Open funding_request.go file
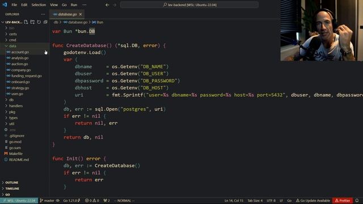Image resolution: width=363 pixels, height=204 pixels. pyautogui.click(x=27, y=76)
